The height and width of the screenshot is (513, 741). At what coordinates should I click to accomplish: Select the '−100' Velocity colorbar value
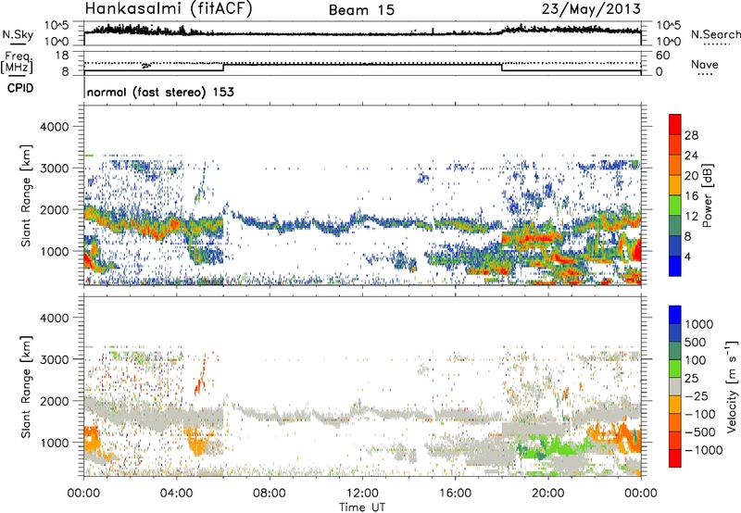pos(700,414)
